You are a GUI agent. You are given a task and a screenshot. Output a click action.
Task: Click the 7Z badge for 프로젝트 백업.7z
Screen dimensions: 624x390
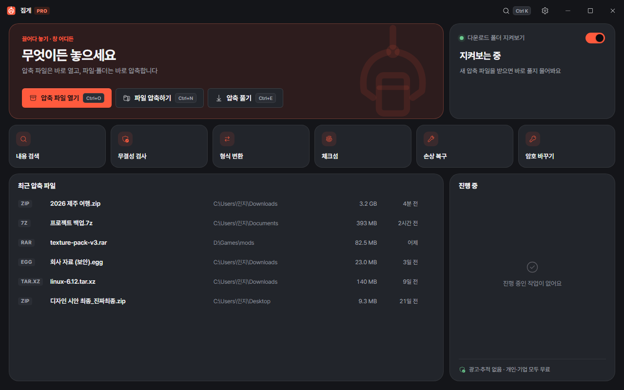tap(24, 223)
